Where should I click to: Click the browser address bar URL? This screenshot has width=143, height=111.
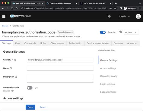pos(66,8)
